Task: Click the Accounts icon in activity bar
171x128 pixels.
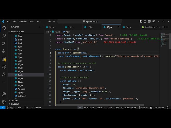Action: click(x=4, y=94)
